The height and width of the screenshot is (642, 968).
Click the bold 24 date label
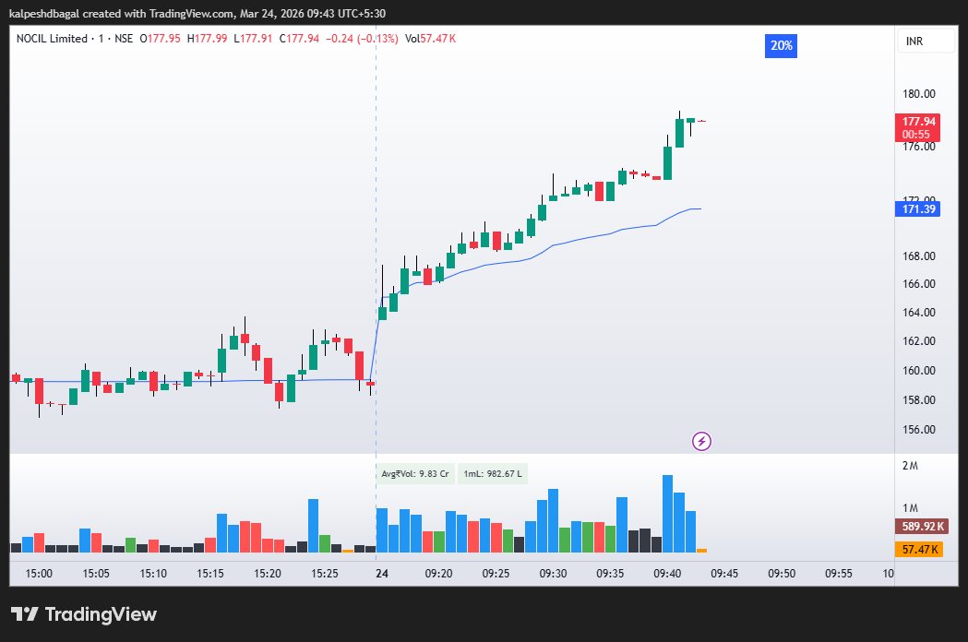click(382, 574)
